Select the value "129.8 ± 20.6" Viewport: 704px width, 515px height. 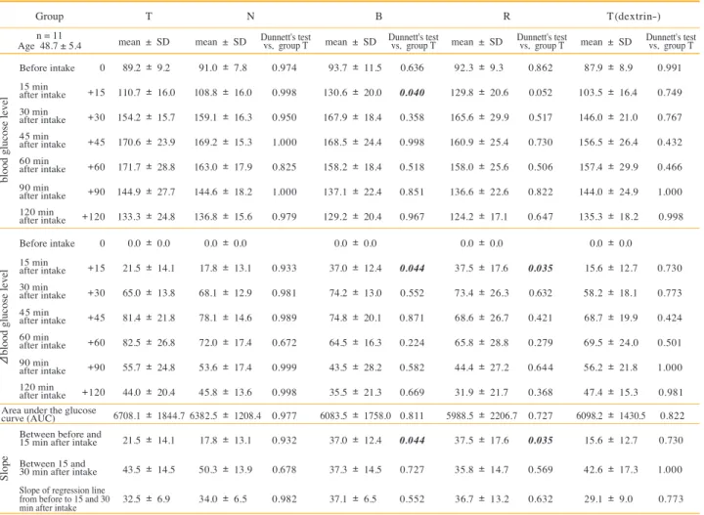click(479, 93)
